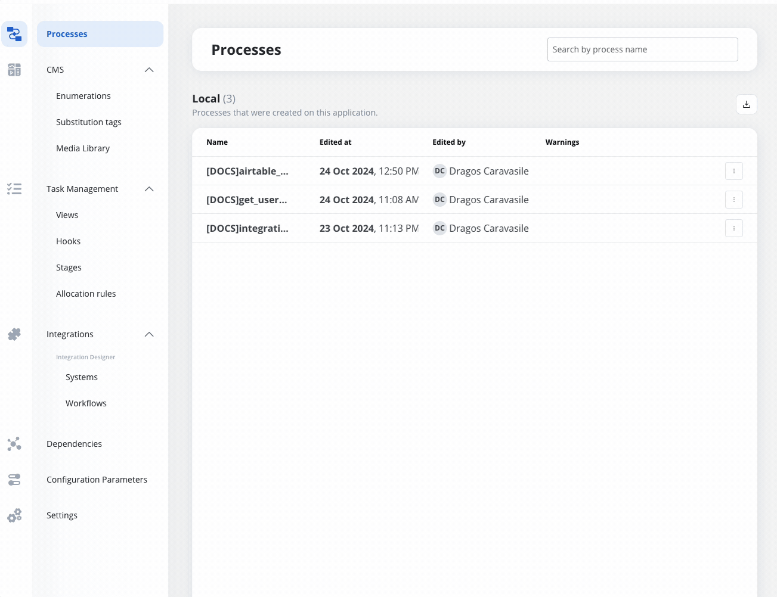Click the Local (3) section heading
This screenshot has width=777, height=597.
coord(214,99)
